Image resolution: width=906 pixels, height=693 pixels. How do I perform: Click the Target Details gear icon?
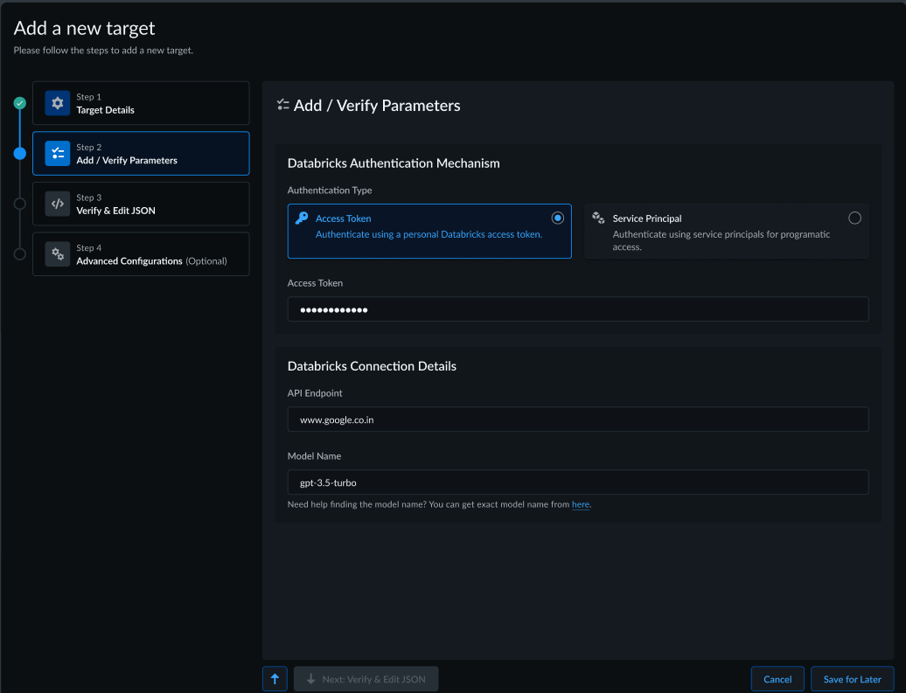click(x=58, y=103)
